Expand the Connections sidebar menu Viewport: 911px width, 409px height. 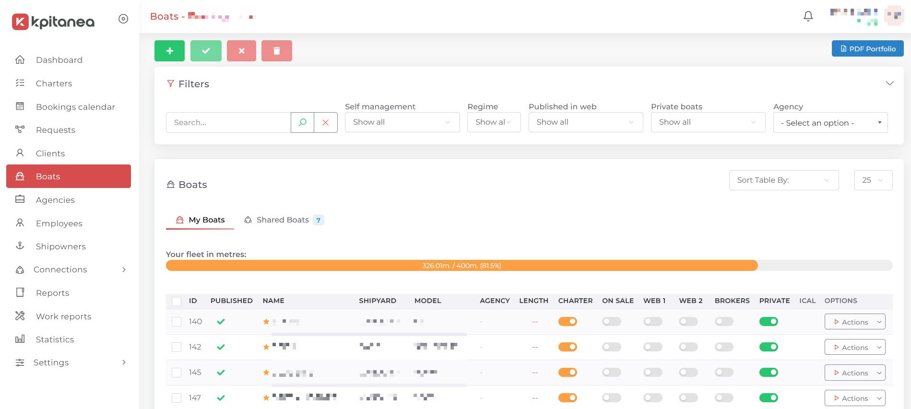point(69,269)
